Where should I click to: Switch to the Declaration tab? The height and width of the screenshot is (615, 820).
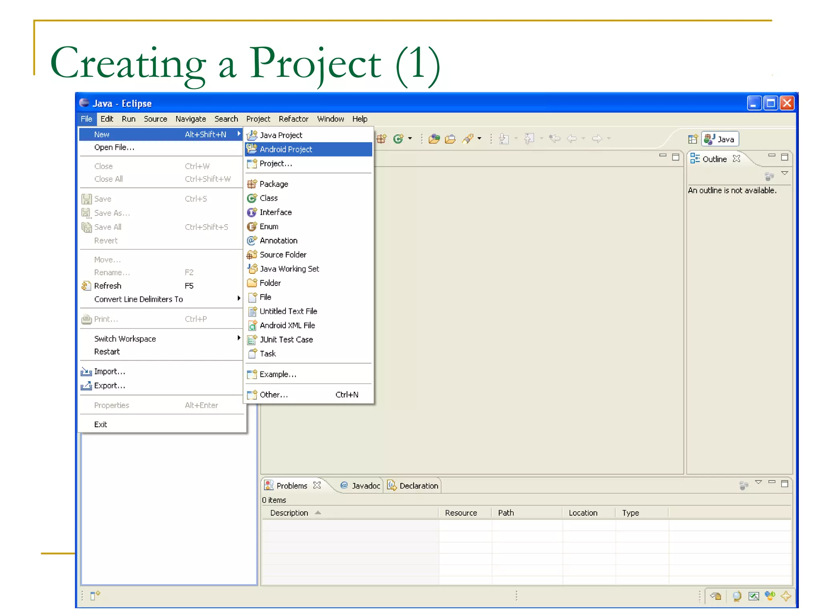413,486
